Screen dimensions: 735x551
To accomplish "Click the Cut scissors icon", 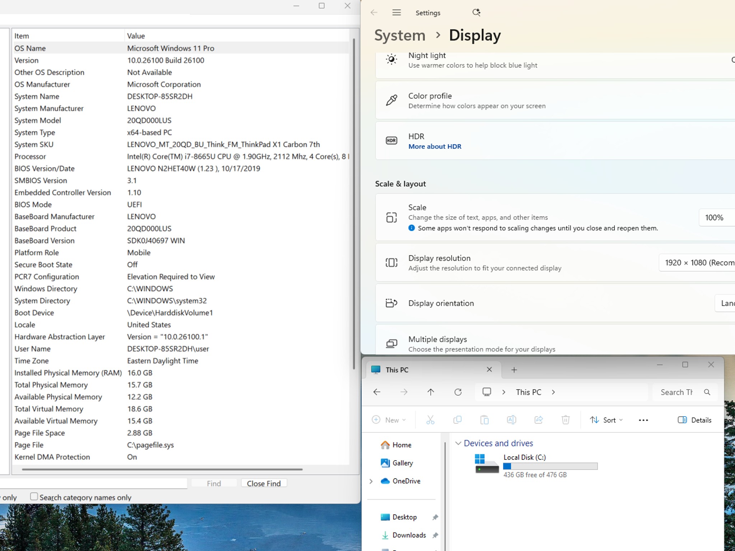I will pos(430,420).
